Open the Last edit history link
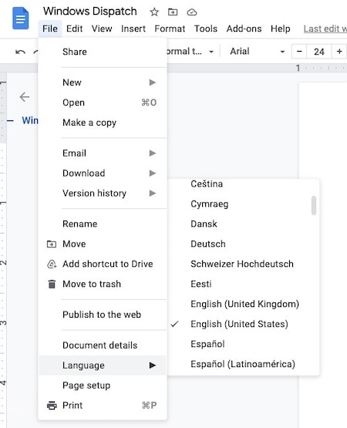Screen dimensions: 347x428 point(325,29)
